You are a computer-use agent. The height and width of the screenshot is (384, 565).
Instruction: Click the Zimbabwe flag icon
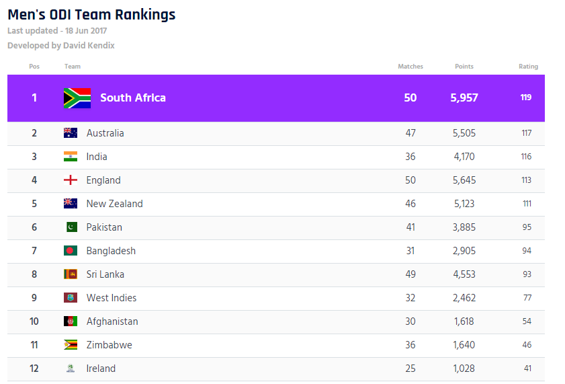[x=71, y=345]
